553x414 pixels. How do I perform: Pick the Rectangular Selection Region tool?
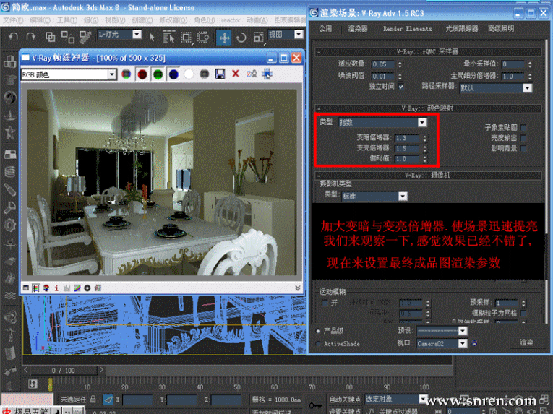187,37
